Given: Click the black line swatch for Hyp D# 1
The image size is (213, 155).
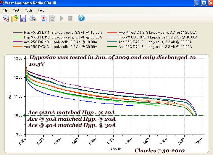Looking at the screenshot, I should coord(17,32).
